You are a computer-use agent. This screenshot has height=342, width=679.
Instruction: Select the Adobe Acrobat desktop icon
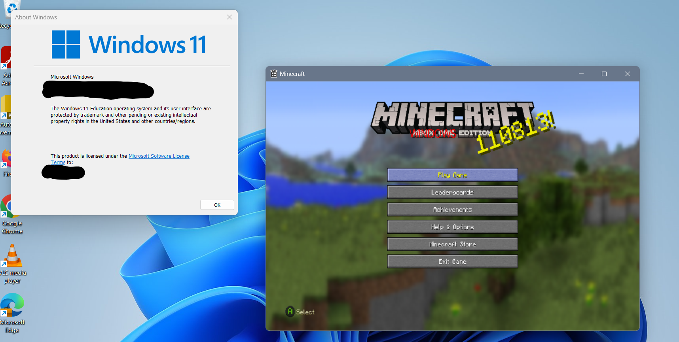[x=6, y=59]
